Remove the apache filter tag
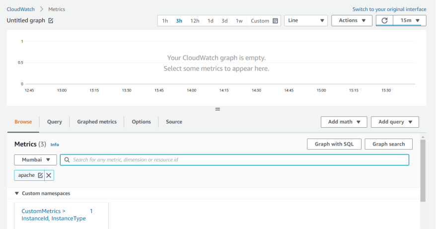 49,175
